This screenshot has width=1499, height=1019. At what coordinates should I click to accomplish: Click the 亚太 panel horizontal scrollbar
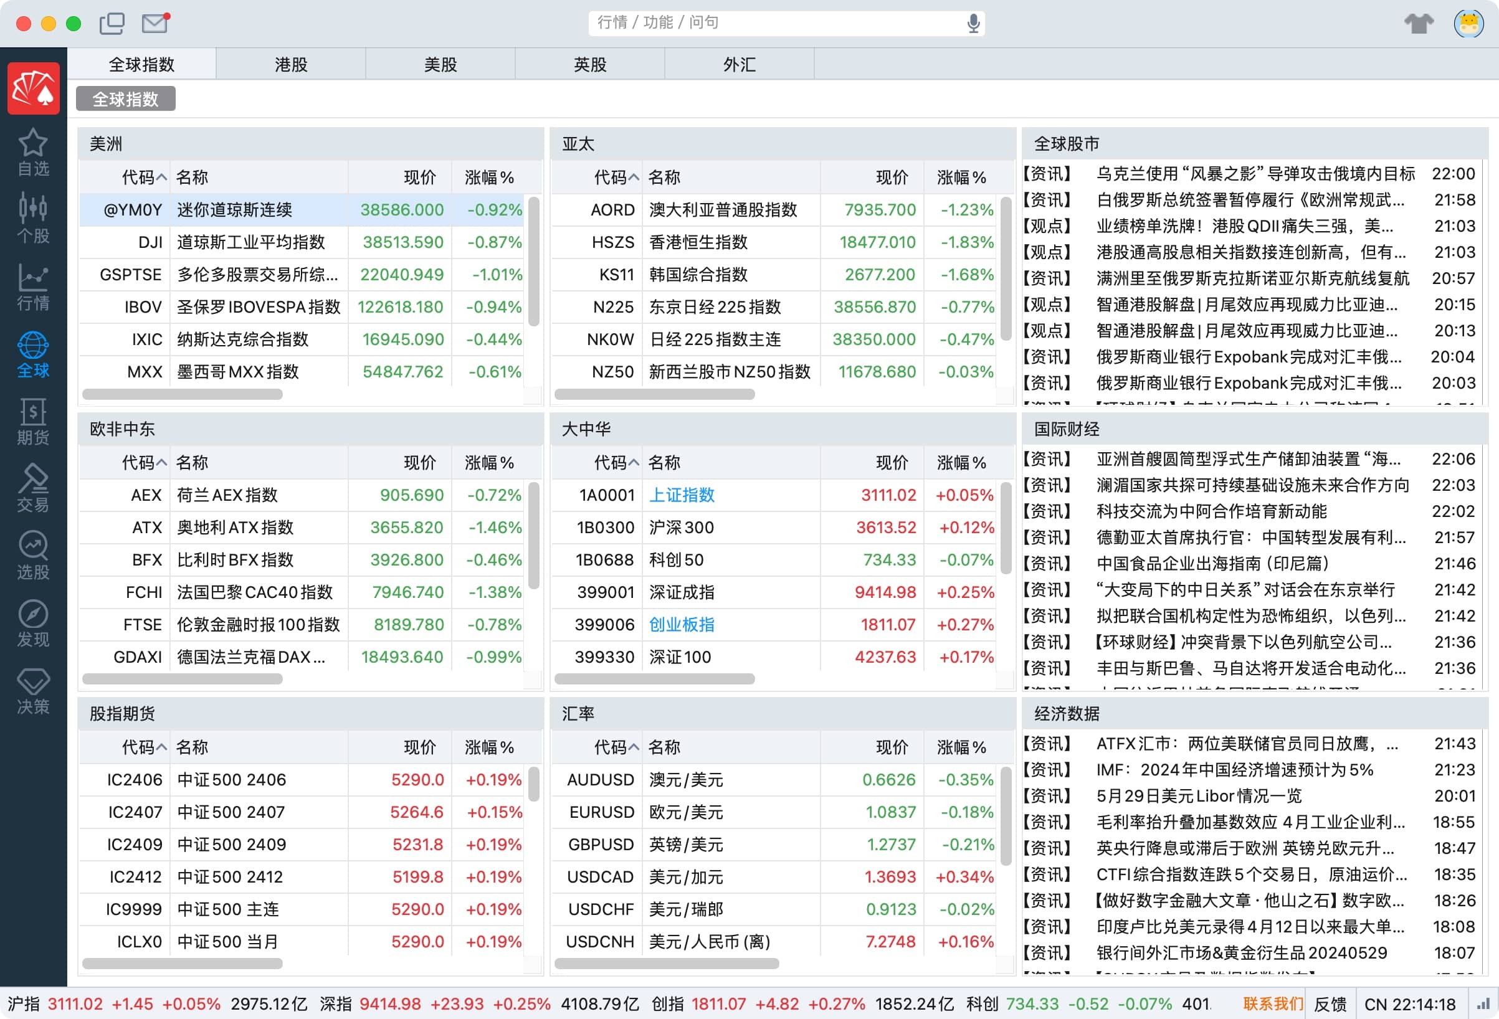coord(654,394)
